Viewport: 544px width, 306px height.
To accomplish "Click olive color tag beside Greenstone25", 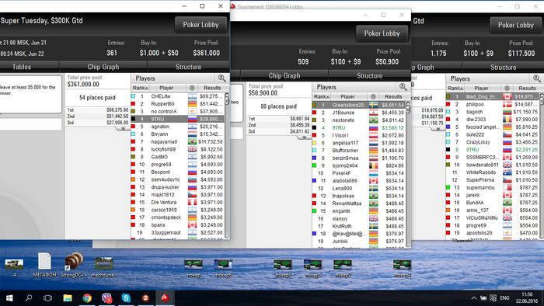I will pos(314,105).
